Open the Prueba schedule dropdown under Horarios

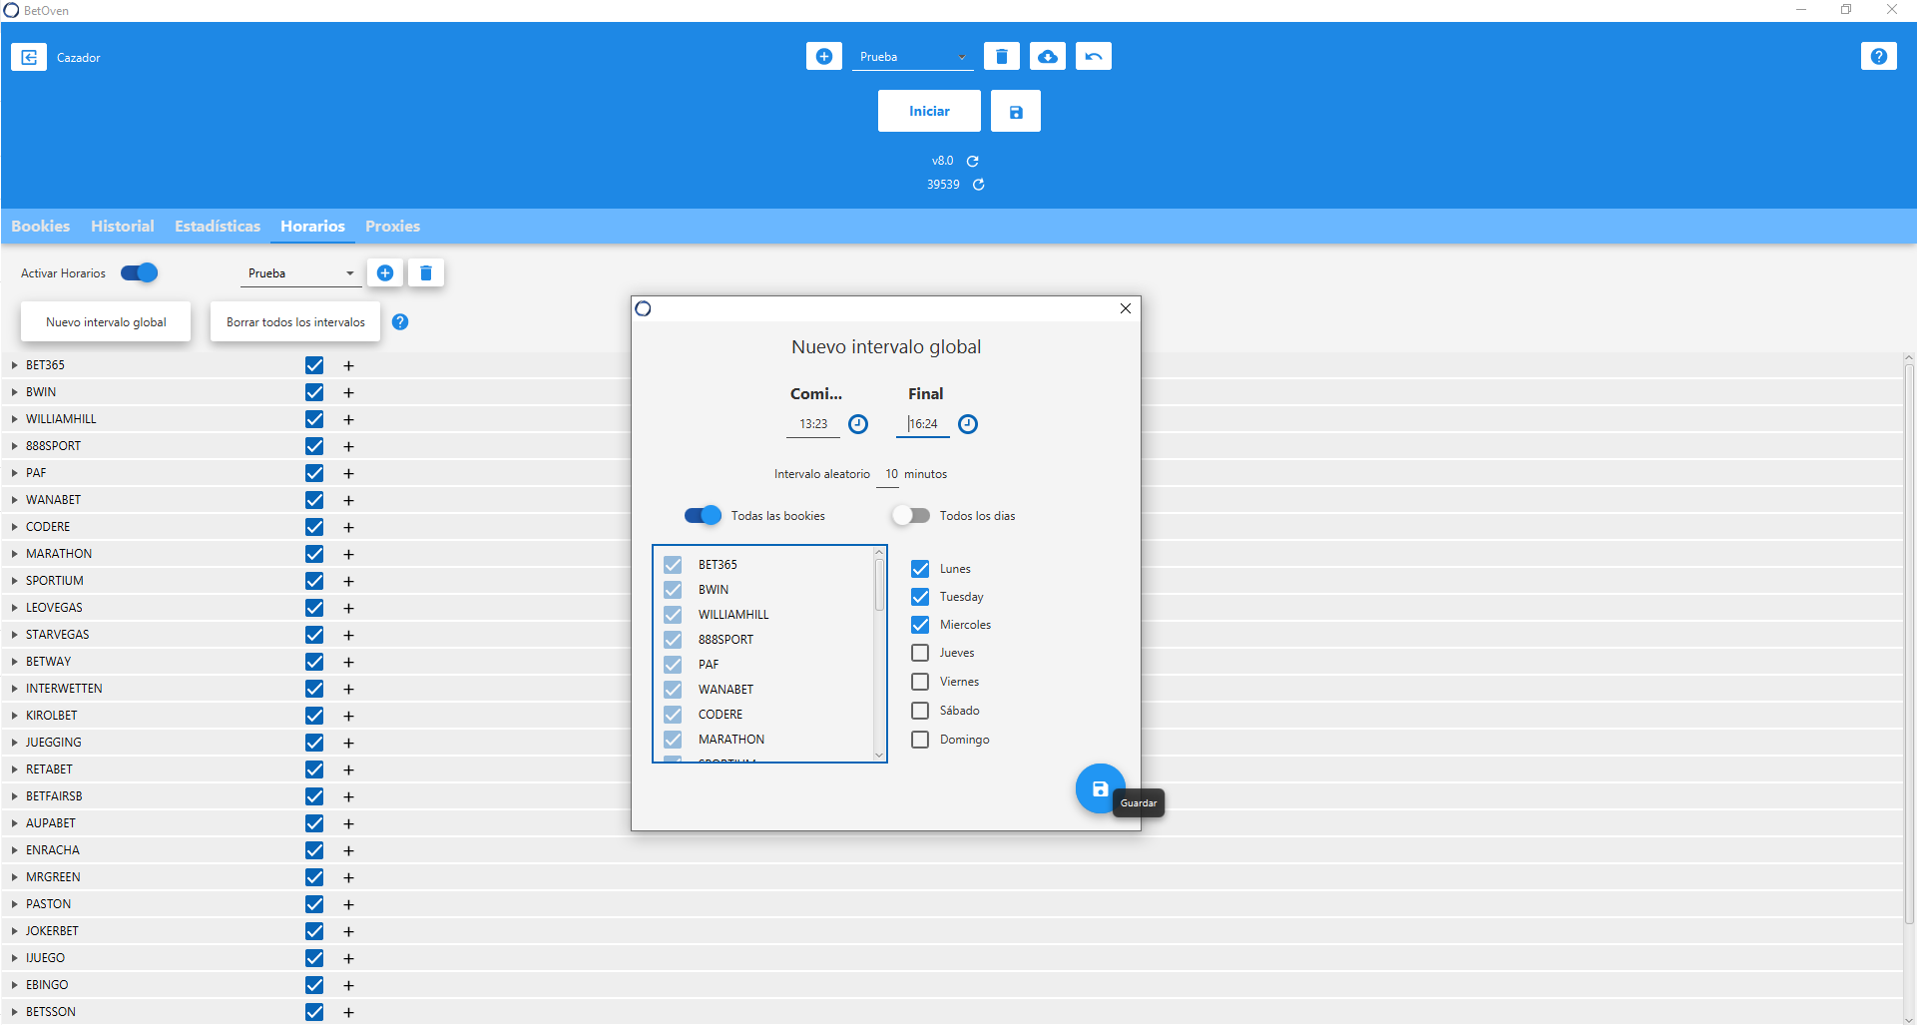point(300,273)
